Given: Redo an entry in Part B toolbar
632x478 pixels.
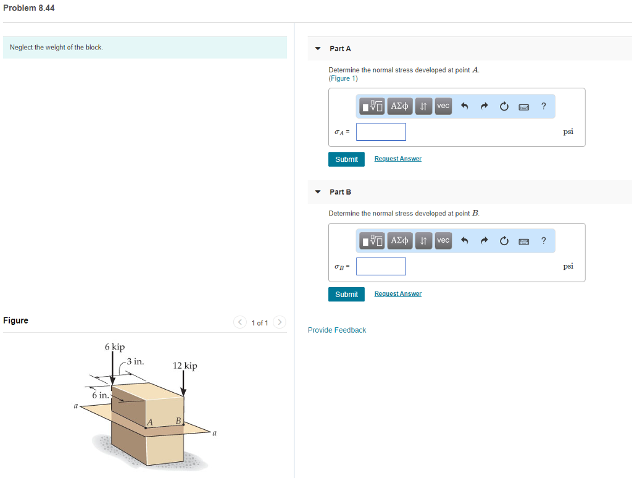Looking at the screenshot, I should tap(484, 240).
